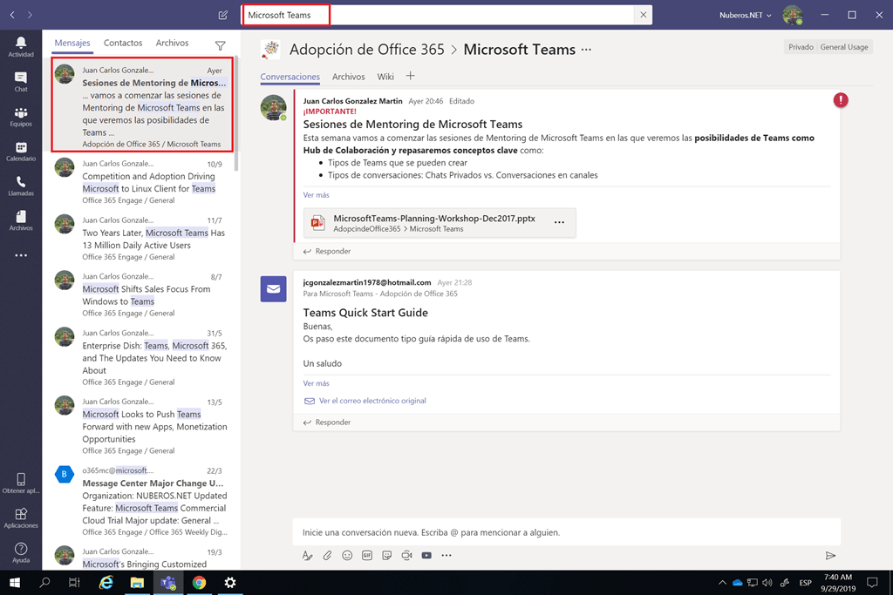This screenshot has height=595, width=893.
Task: Click 'Ver el correo electrónico original' link
Action: (x=372, y=401)
